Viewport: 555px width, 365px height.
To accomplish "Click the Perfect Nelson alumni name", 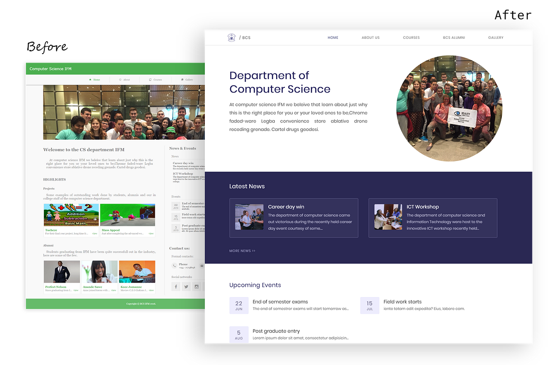I will pyautogui.click(x=56, y=287).
